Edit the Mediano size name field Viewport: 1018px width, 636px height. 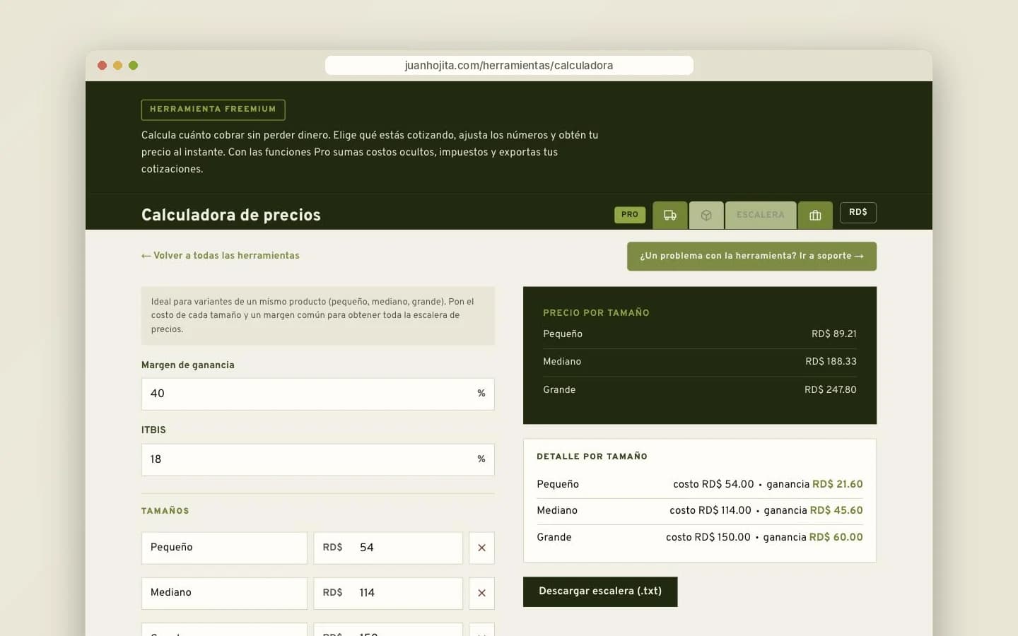point(224,593)
